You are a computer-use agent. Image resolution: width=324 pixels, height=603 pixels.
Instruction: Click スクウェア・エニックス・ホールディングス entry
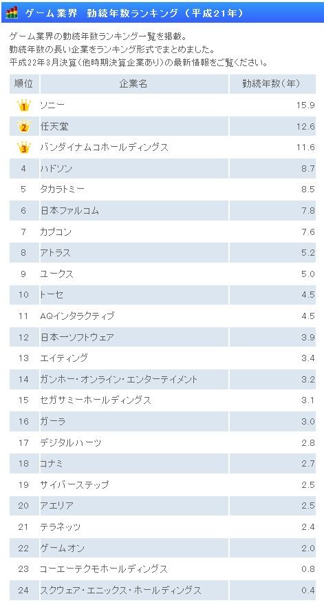[120, 591]
